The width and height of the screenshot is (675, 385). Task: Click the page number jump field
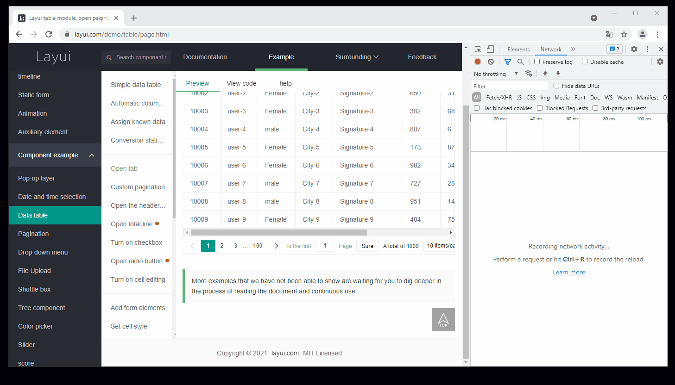tap(325, 246)
